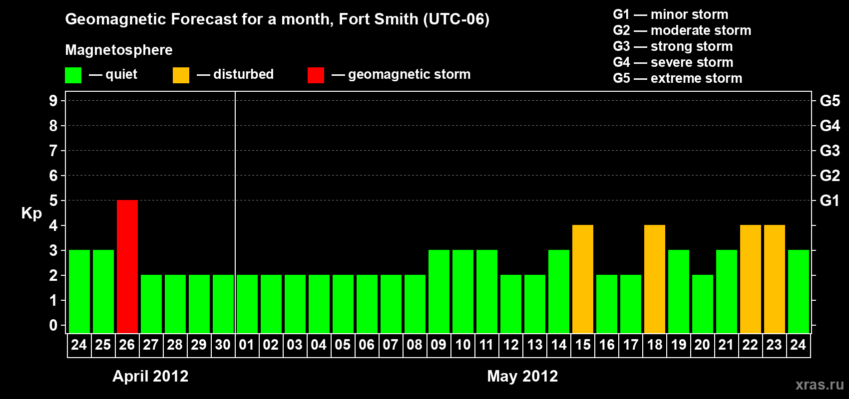Select the orange bar for May 23

tap(775, 279)
